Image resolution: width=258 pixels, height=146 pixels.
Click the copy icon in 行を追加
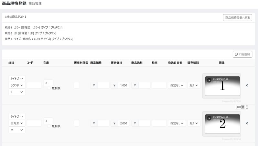tap(236, 54)
